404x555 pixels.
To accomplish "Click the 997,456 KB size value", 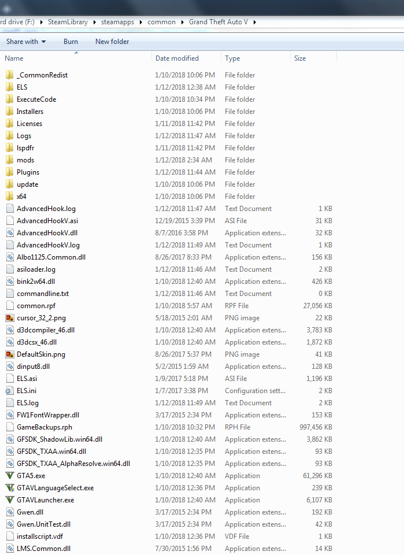I will coord(316,427).
